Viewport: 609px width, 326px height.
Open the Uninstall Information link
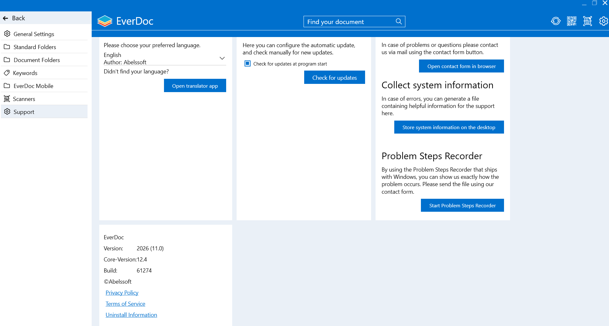click(131, 315)
